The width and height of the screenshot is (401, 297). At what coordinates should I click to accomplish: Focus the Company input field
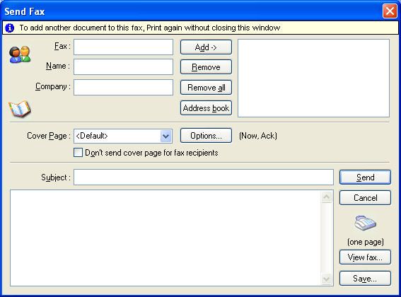coord(123,88)
